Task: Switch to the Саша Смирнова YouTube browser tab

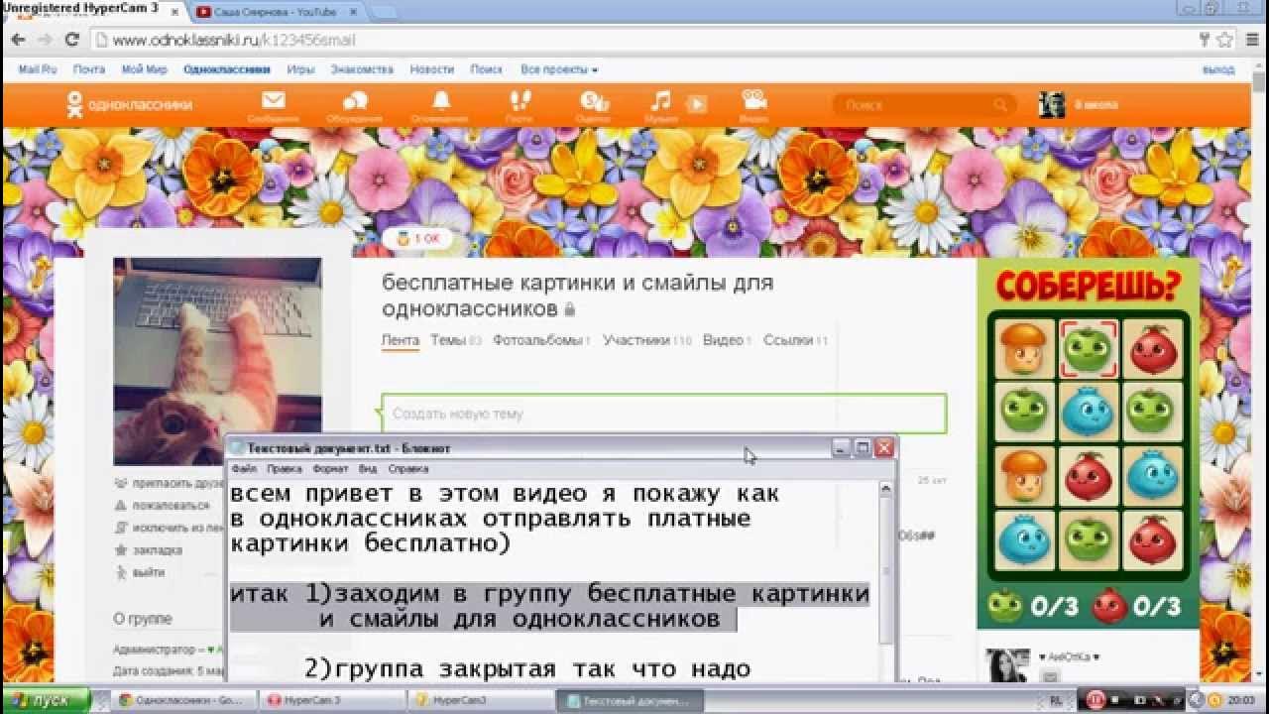Action: [x=276, y=11]
